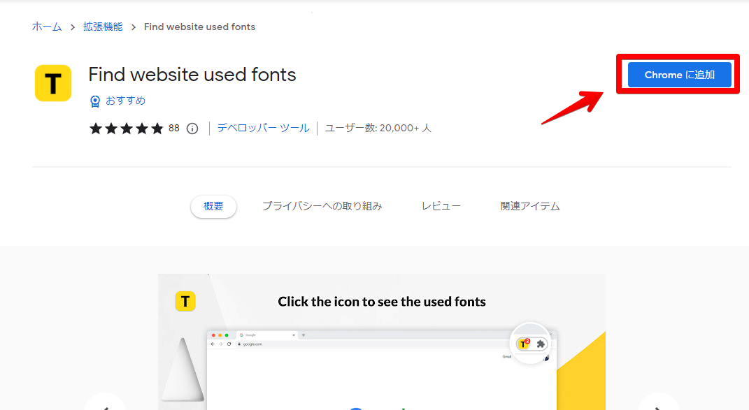Screen dimensions: 749x410
Task: Show rating info via the circled i icon
Action: point(192,129)
